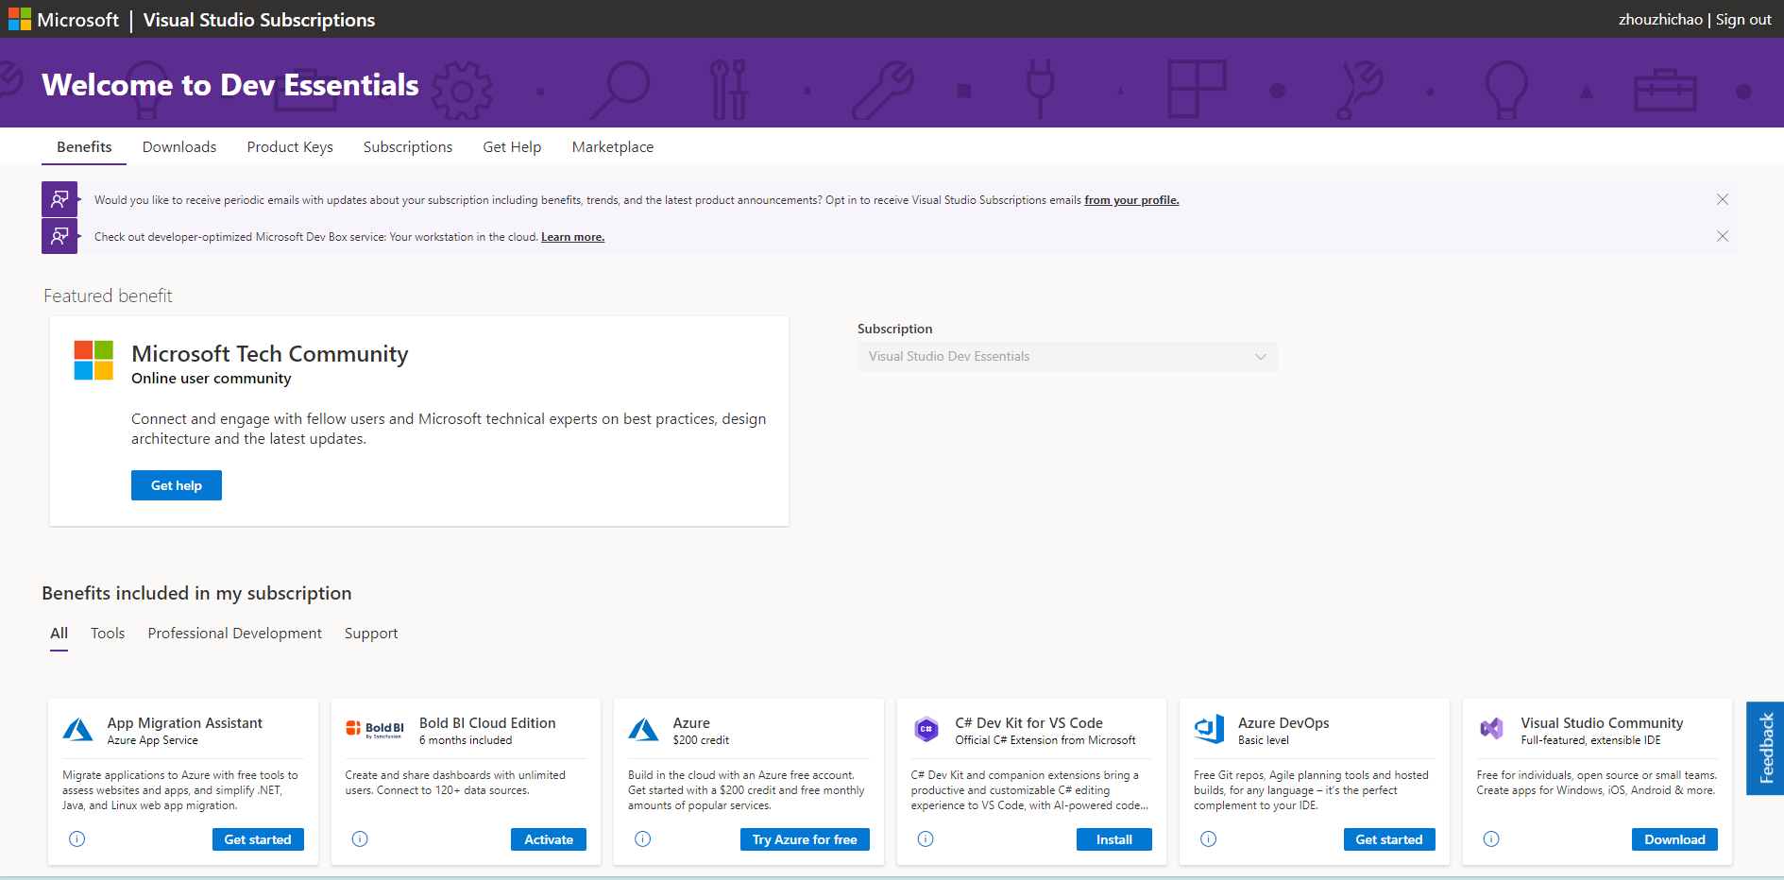The height and width of the screenshot is (880, 1784).
Task: Click the 'Visual Studio Community' title
Action: [1602, 723]
